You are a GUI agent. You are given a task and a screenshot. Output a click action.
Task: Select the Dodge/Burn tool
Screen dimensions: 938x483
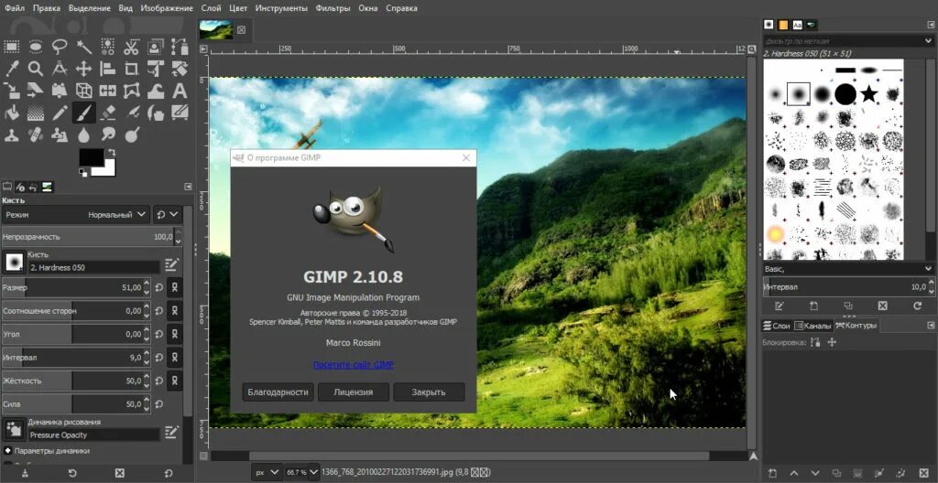[x=132, y=134]
